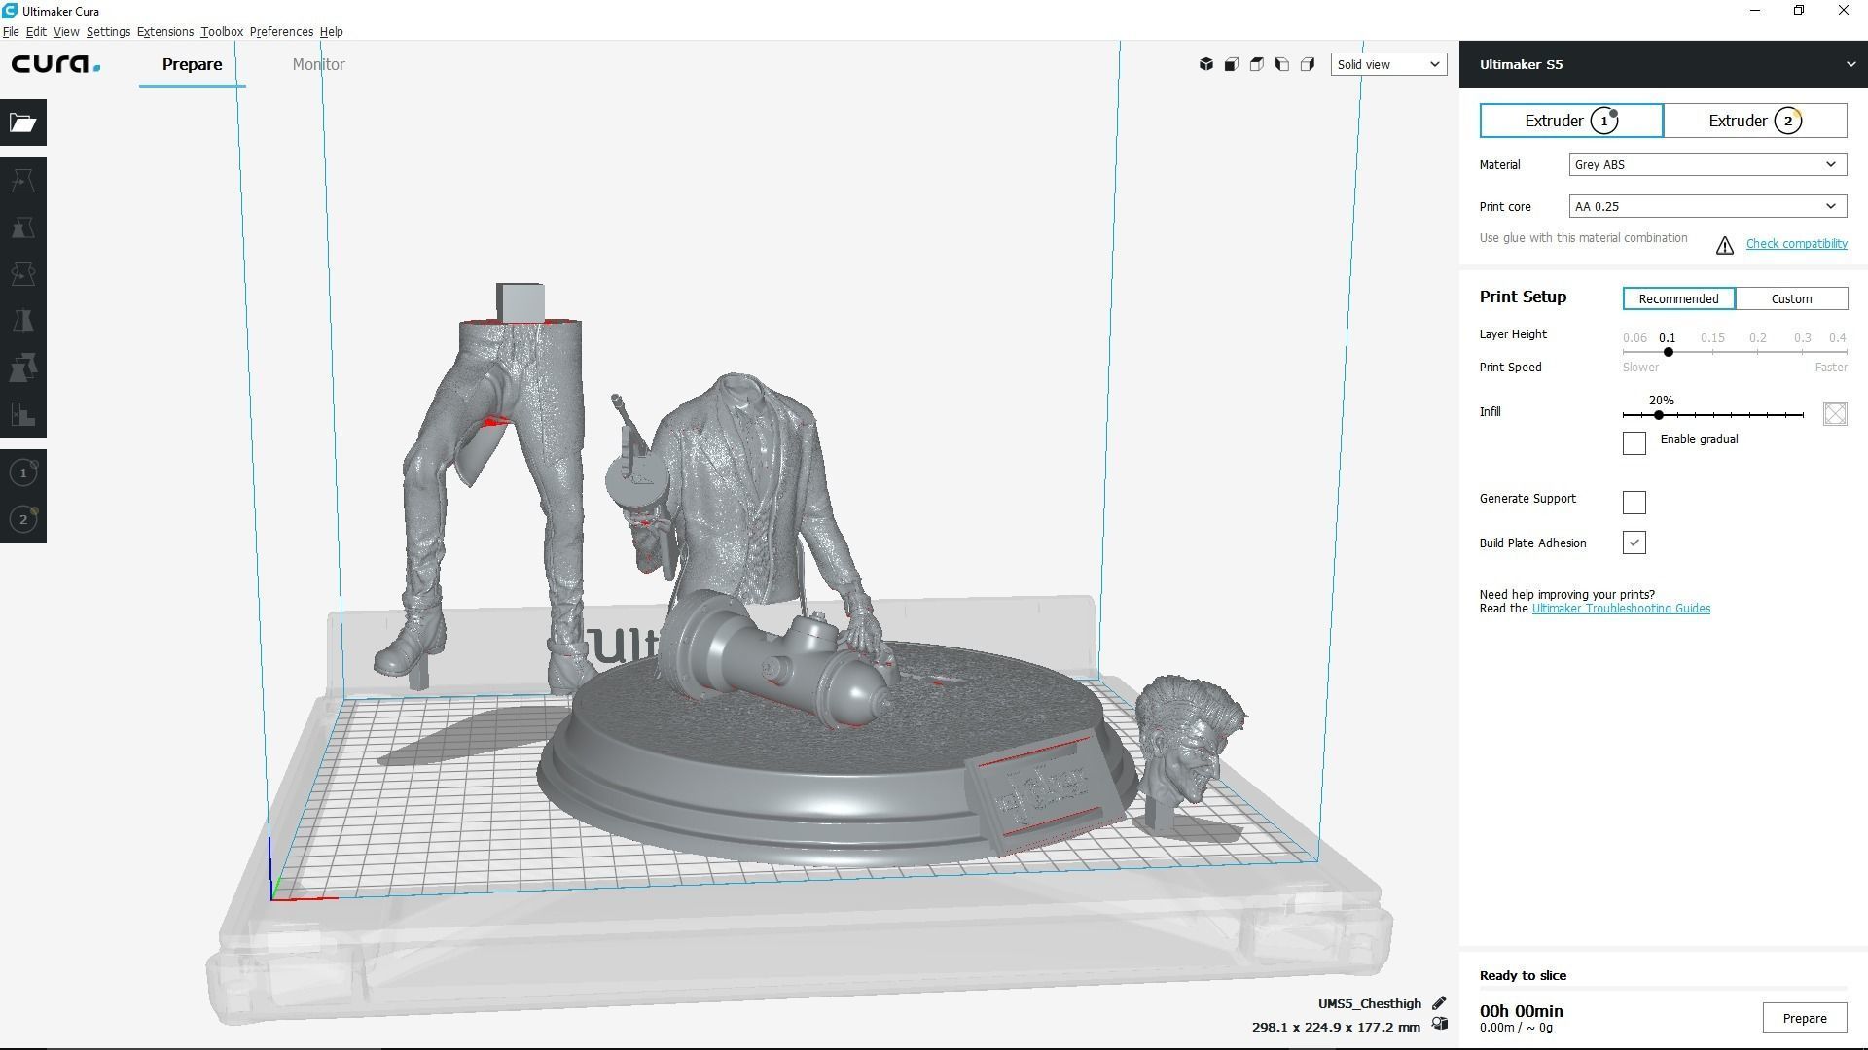Click extruder 2 button in left toolbar
Image resolution: width=1868 pixels, height=1050 pixels.
tap(23, 519)
